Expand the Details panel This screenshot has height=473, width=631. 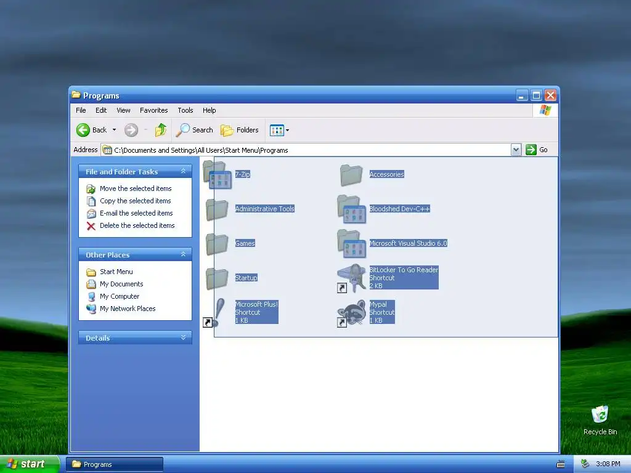[183, 338]
